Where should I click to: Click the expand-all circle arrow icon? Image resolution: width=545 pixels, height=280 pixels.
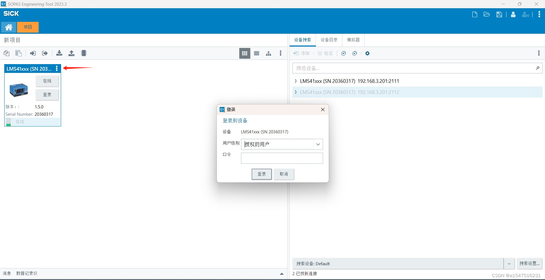coord(344,53)
